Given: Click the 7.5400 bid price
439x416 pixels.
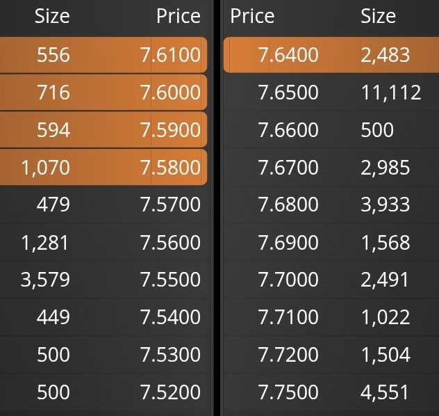Looking at the screenshot, I should coord(170,317).
